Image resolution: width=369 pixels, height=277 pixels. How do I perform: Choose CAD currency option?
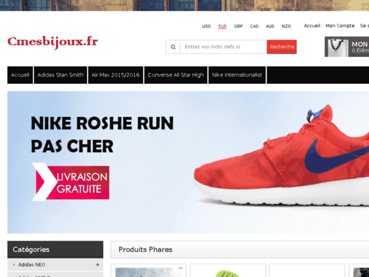click(x=254, y=26)
